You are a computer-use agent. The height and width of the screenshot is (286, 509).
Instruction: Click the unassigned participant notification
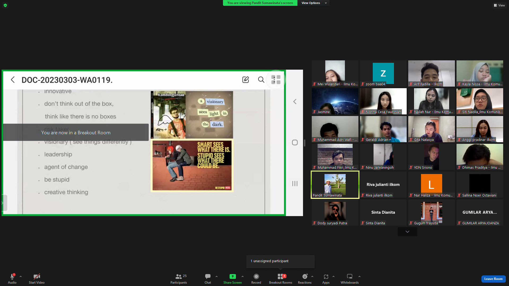pyautogui.click(x=280, y=261)
